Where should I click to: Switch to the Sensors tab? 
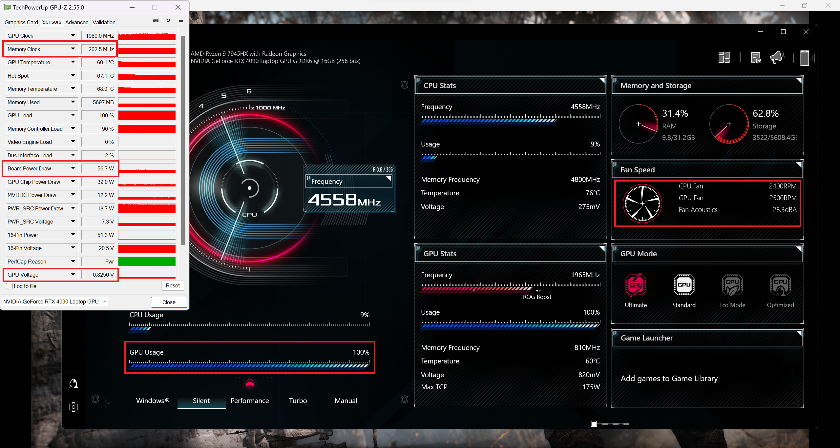pos(52,22)
